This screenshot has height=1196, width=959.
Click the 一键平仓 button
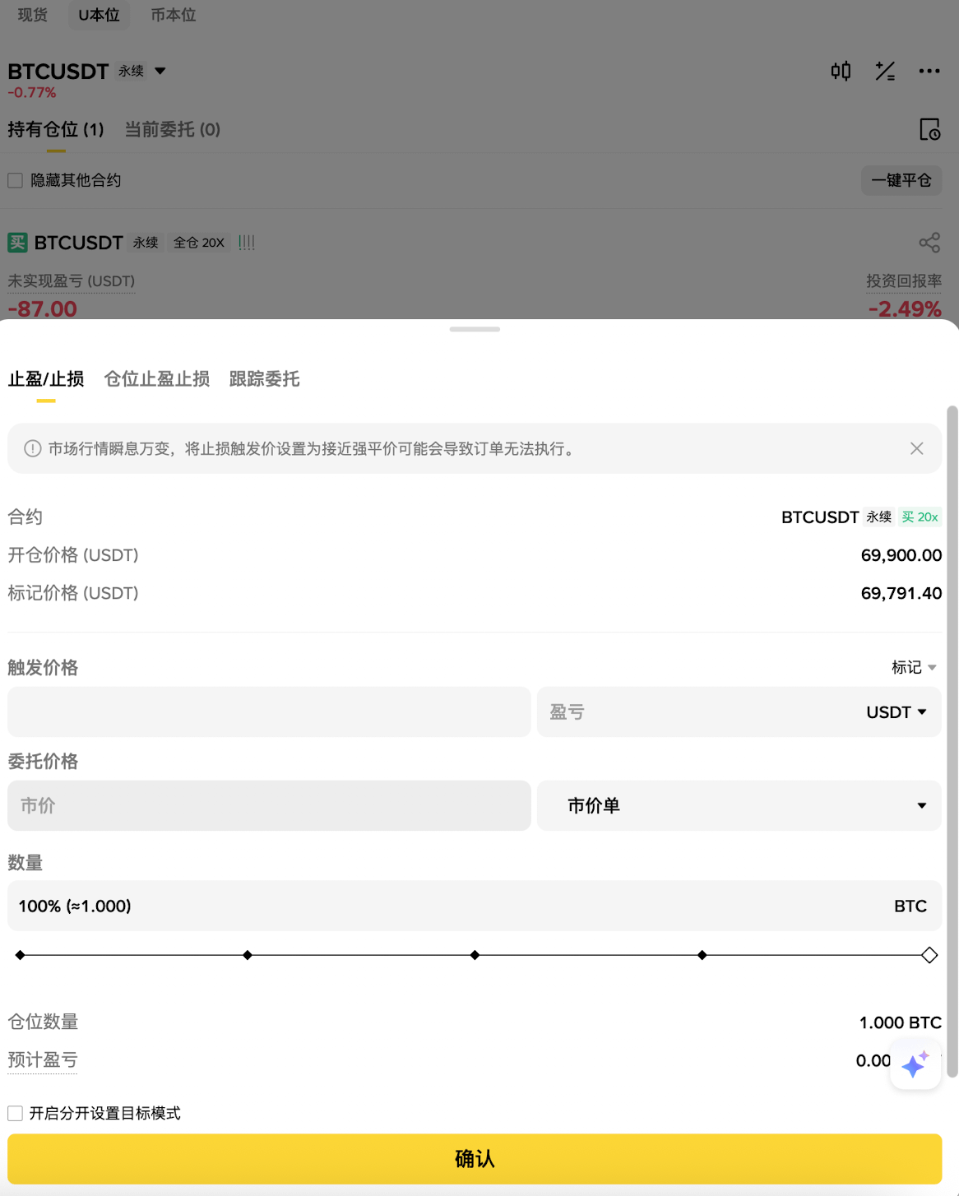click(901, 179)
